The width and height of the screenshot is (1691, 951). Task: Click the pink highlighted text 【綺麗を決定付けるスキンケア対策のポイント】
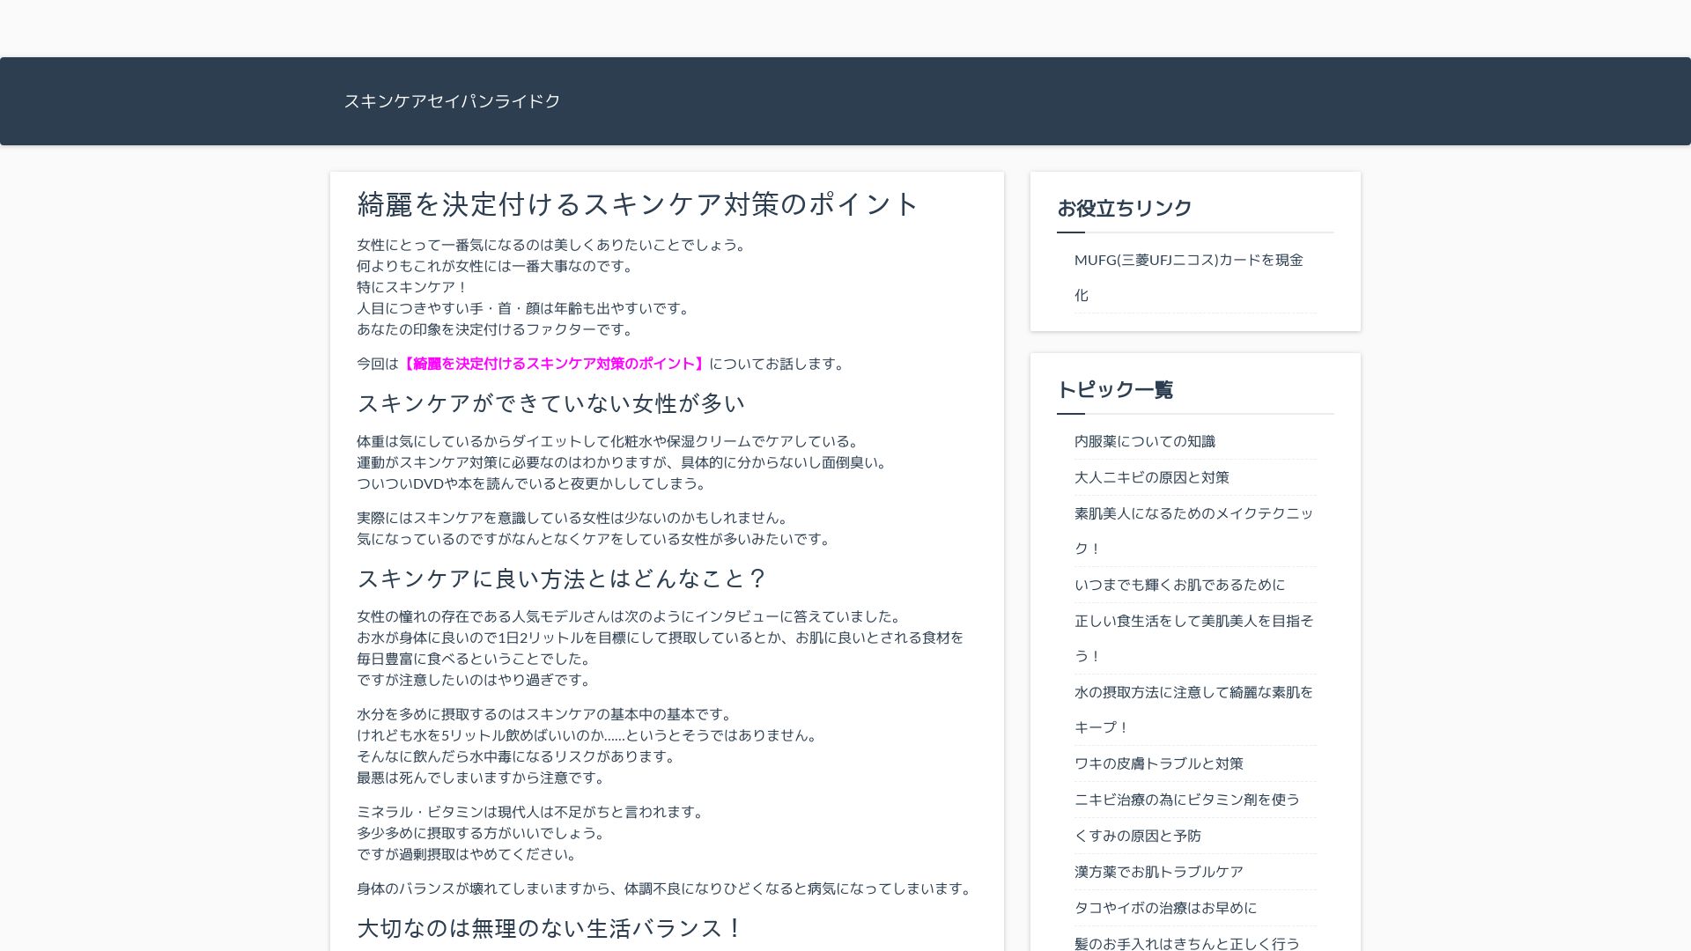tap(553, 364)
